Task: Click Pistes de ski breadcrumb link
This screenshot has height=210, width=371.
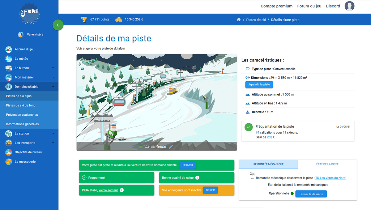Action: click(256, 20)
